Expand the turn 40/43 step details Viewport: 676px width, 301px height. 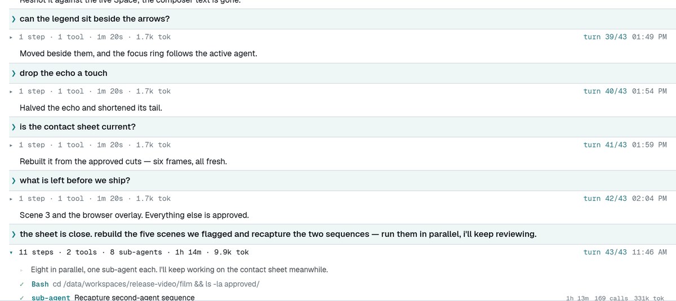coord(11,91)
